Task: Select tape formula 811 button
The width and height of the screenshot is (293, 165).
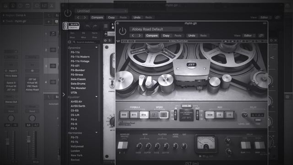Action: tap(134, 115)
